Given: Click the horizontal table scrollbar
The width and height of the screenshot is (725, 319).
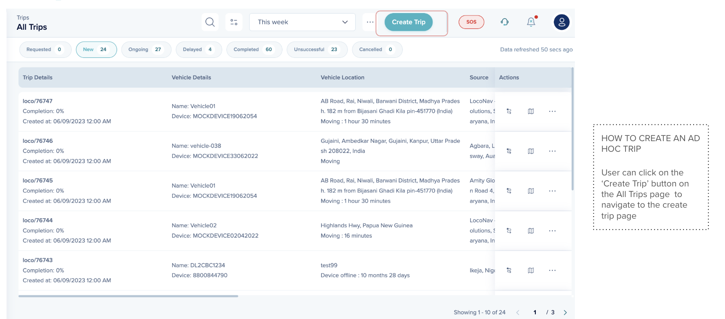Looking at the screenshot, I should (x=128, y=296).
